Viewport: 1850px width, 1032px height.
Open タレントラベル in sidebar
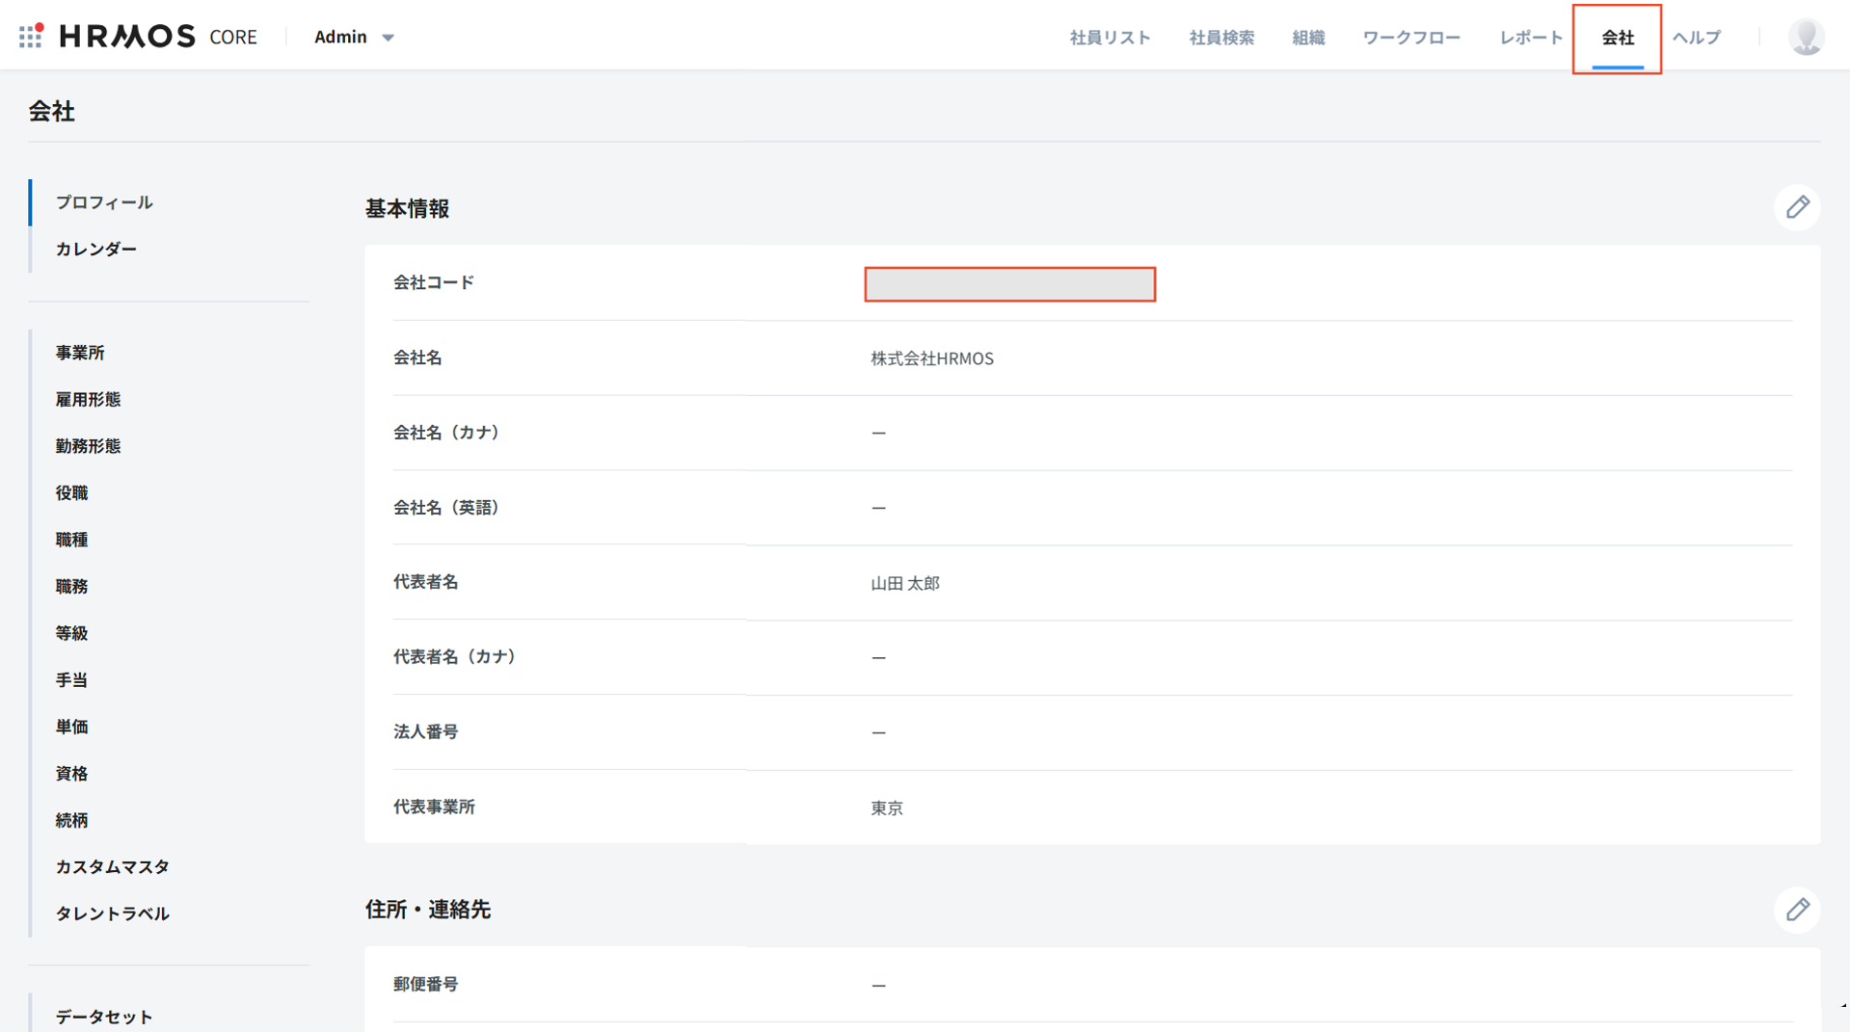tap(112, 913)
